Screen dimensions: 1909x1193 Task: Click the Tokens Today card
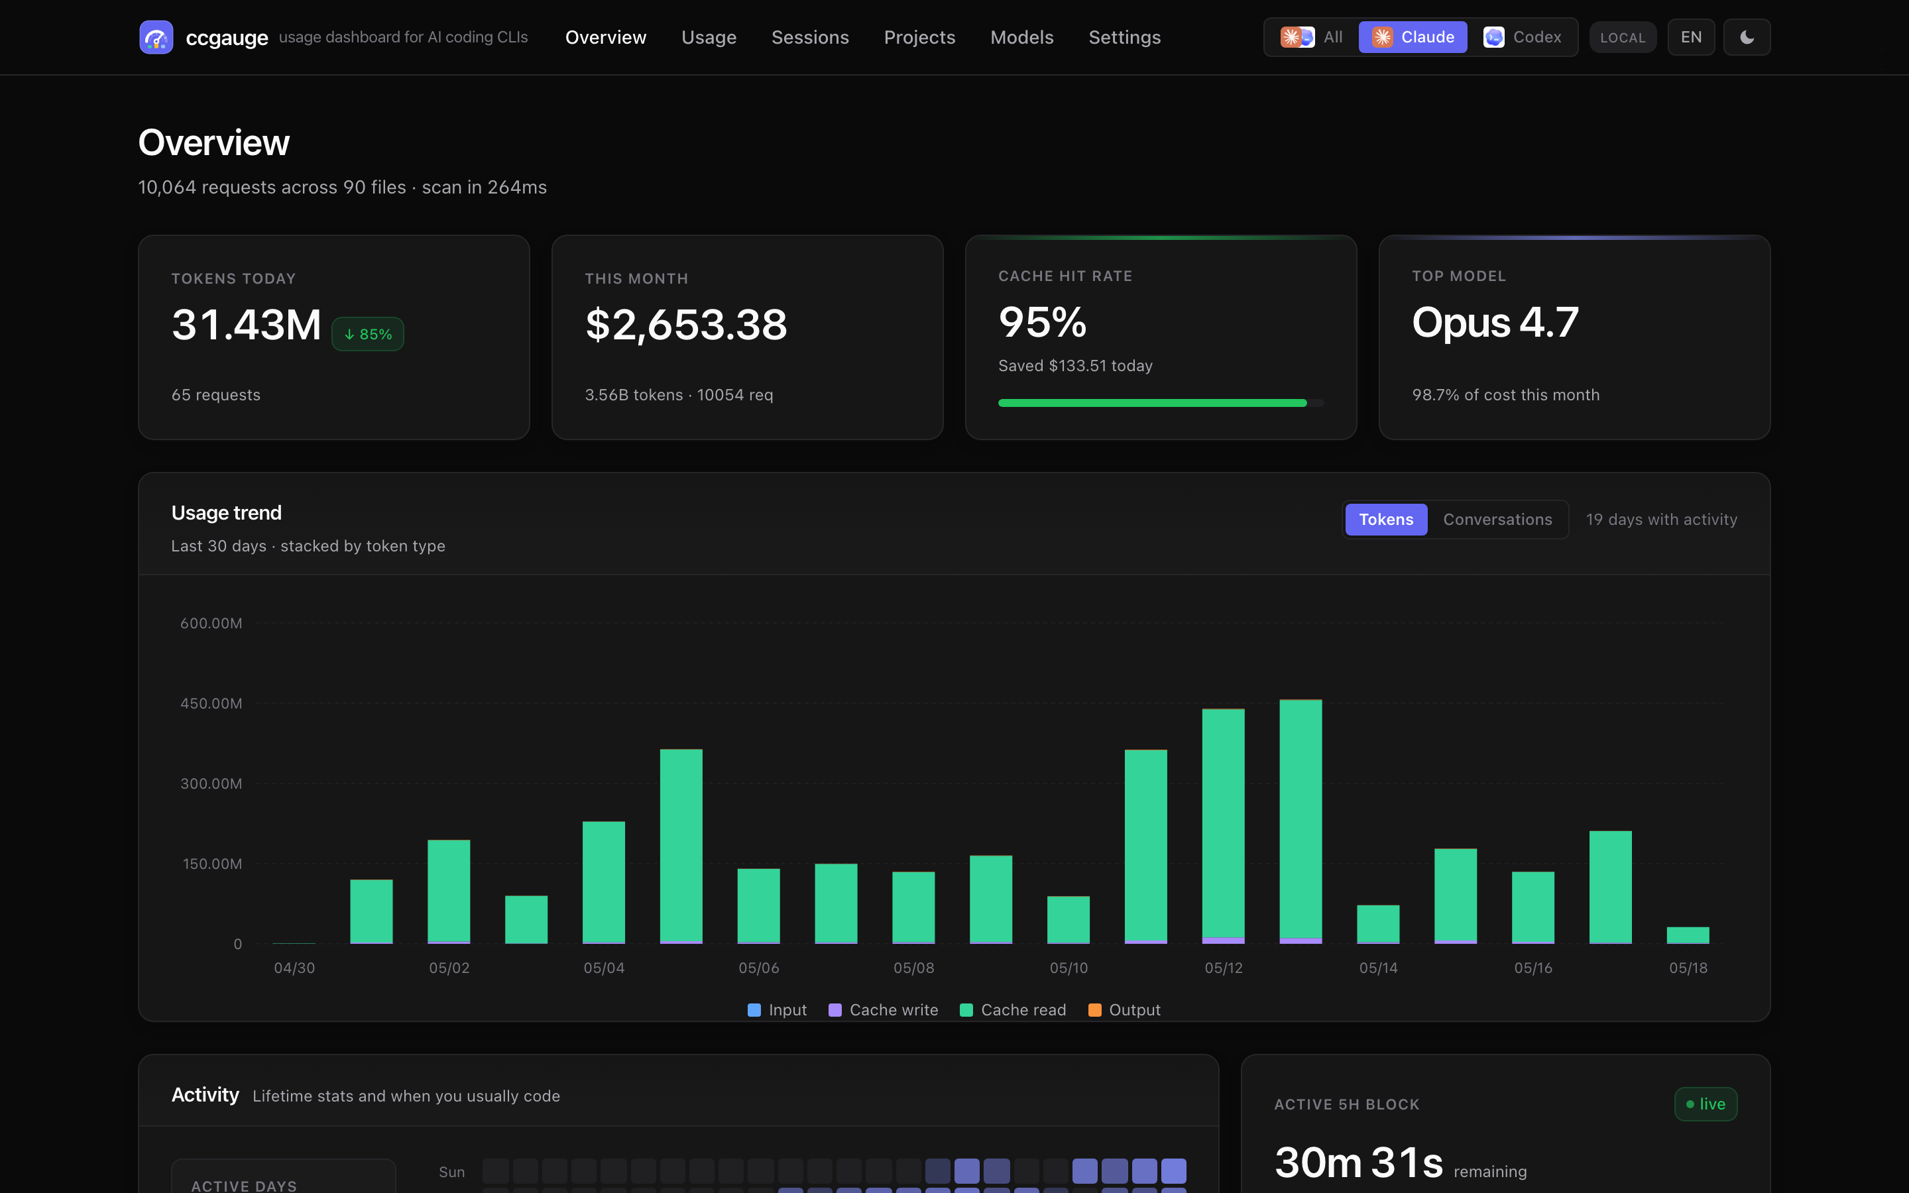tap(333, 337)
